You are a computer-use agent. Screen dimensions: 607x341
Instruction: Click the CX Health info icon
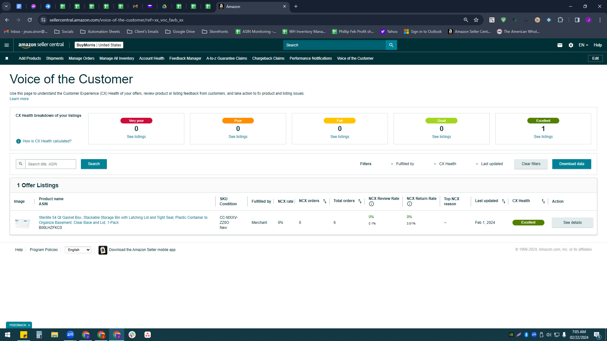click(x=18, y=141)
